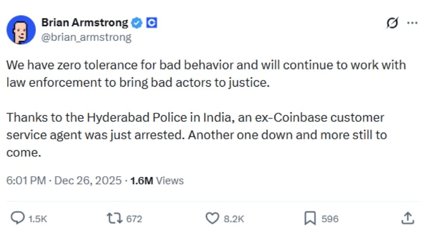This screenshot has width=423, height=228.
Task: Bookmark the tweet with the bookmark icon
Action: point(310,218)
